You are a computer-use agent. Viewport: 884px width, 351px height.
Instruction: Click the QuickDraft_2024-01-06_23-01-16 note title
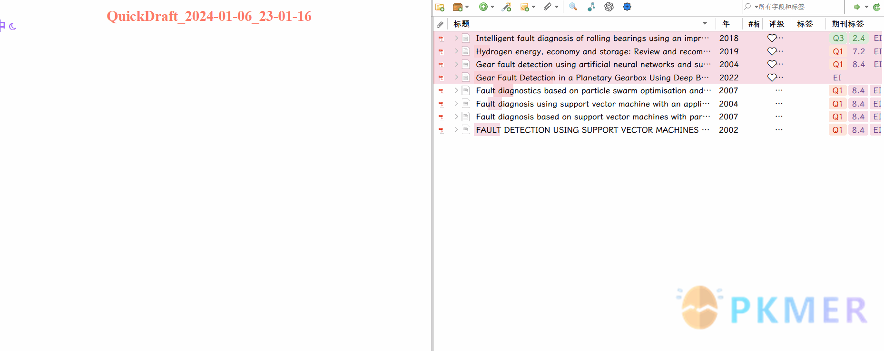[209, 16]
